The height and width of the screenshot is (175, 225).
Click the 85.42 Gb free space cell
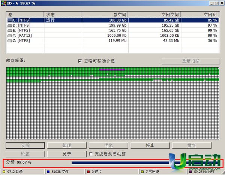154,20
